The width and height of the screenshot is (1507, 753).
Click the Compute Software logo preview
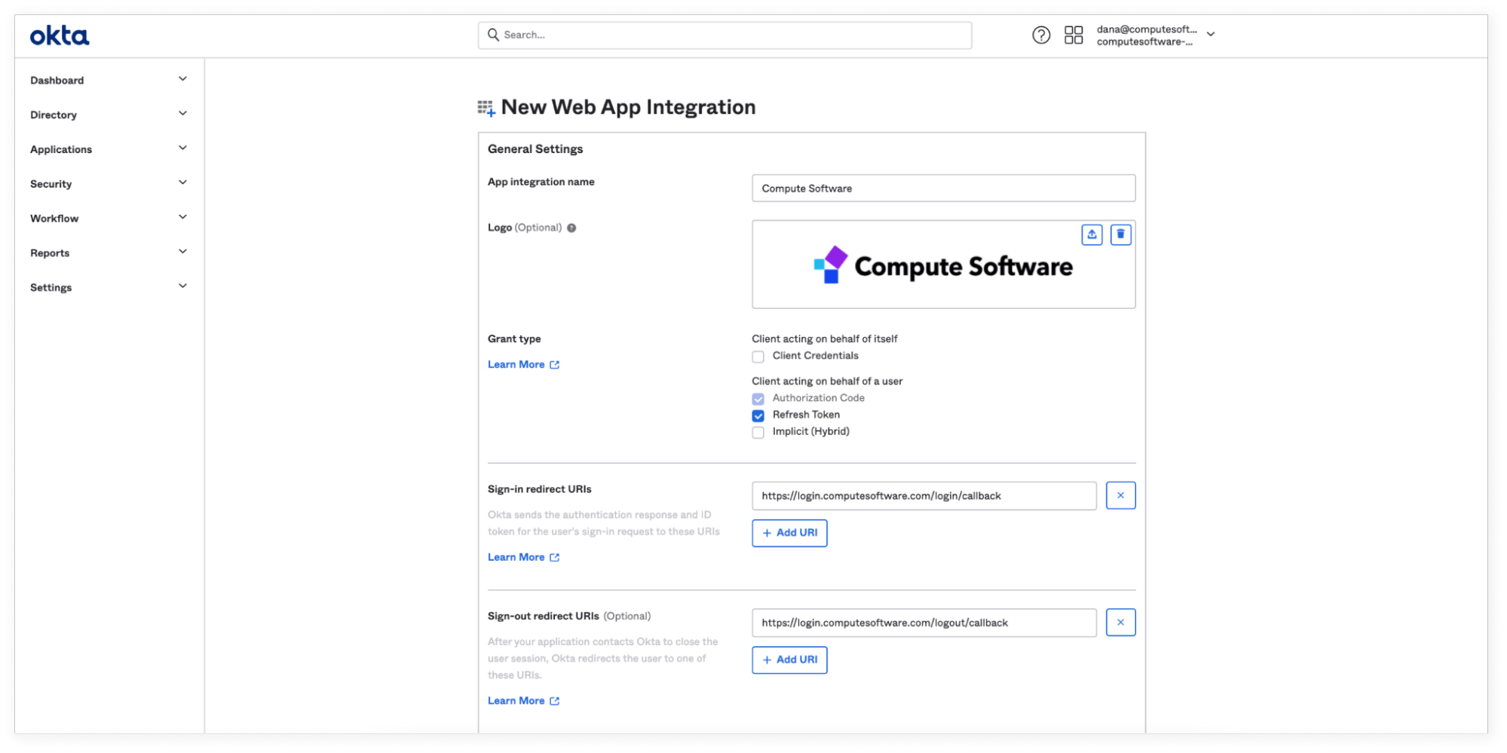click(x=943, y=266)
